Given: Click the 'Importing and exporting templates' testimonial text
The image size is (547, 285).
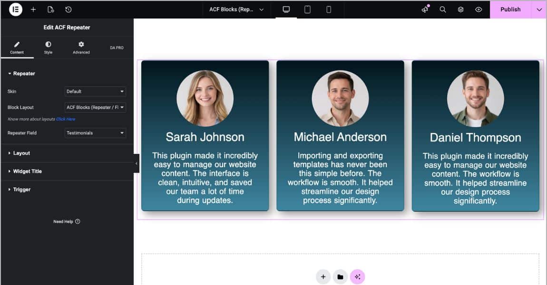Looking at the screenshot, I should point(340,178).
